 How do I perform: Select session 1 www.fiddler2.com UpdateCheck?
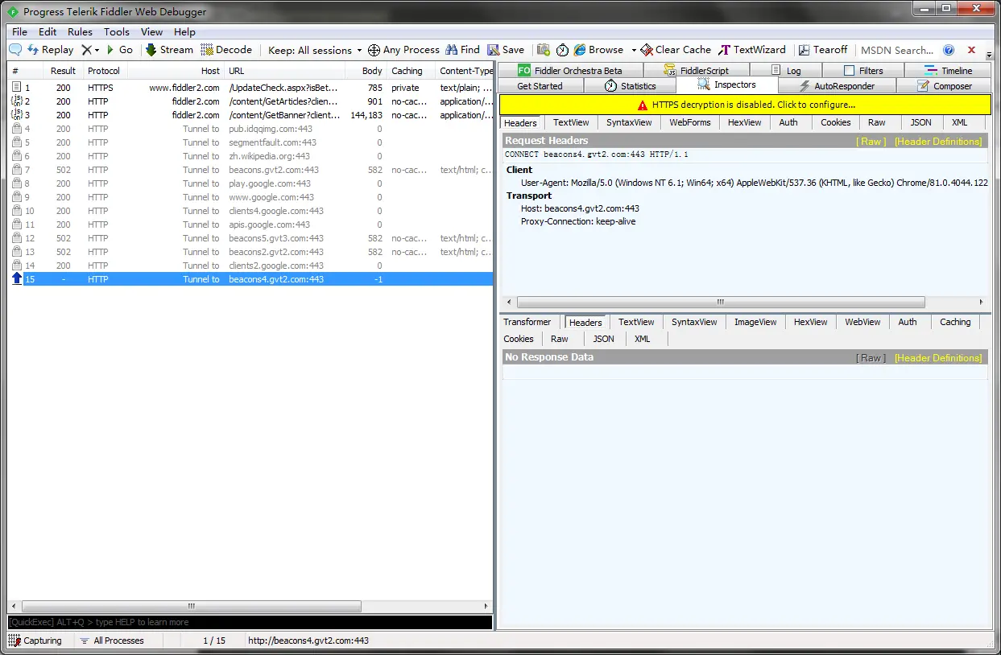tap(250, 88)
